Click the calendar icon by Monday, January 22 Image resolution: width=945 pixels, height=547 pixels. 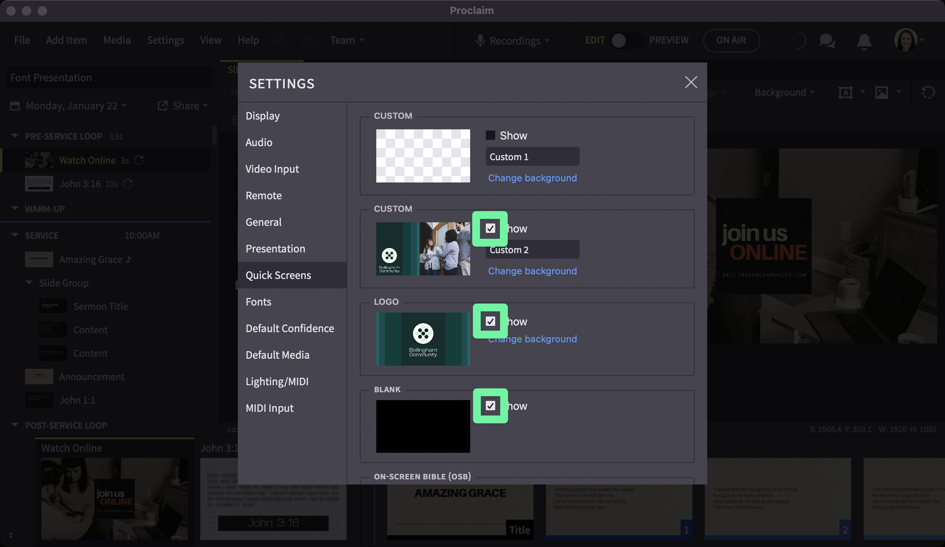[x=15, y=106]
